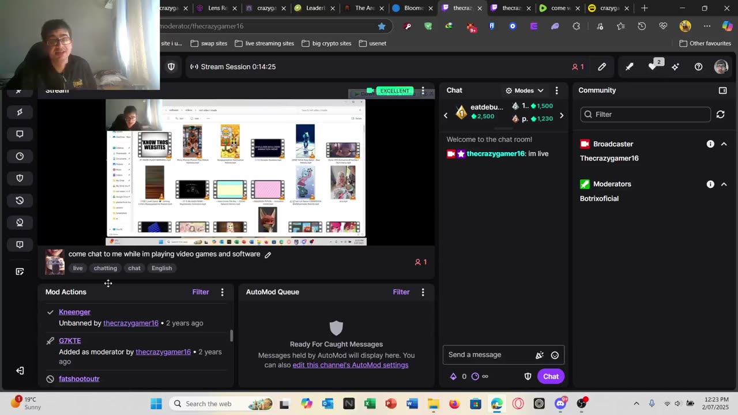Click the Mod Actions panel scrollbar
Viewport: 738px width, 415px height.
click(x=232, y=335)
